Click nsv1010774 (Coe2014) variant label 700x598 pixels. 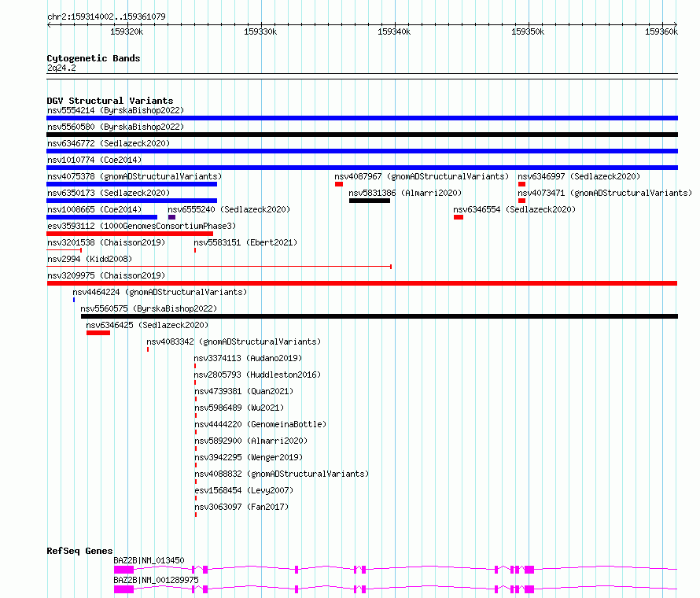click(94, 160)
